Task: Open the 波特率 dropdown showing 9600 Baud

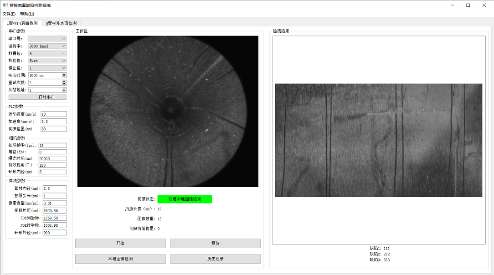Action: 47,46
